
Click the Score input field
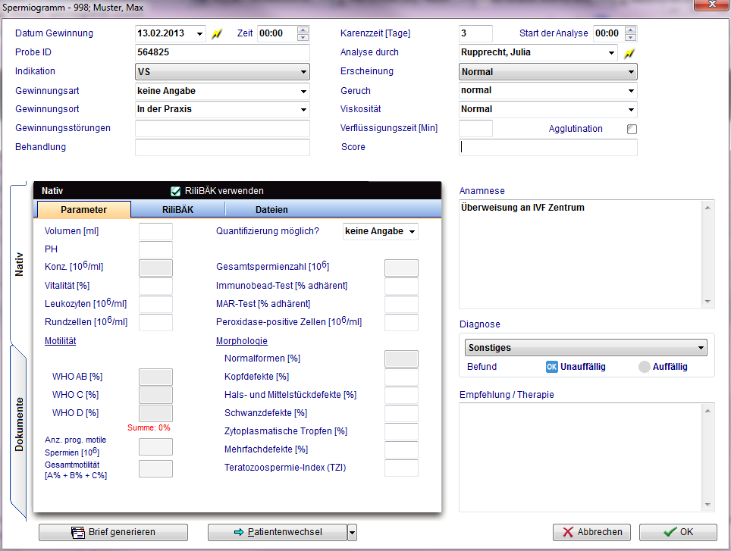547,147
